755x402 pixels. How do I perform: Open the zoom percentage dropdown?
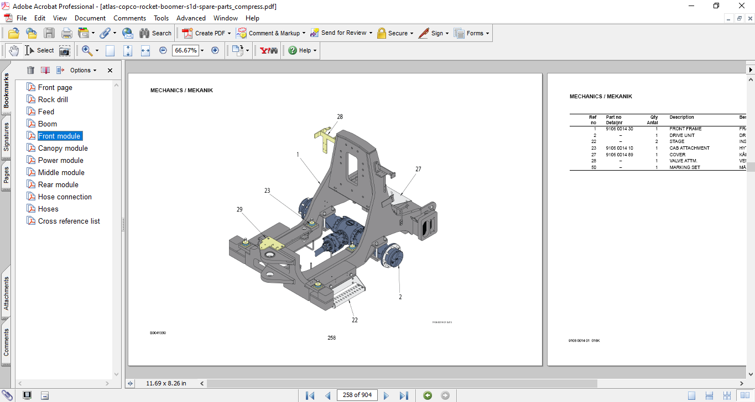pyautogui.click(x=202, y=50)
